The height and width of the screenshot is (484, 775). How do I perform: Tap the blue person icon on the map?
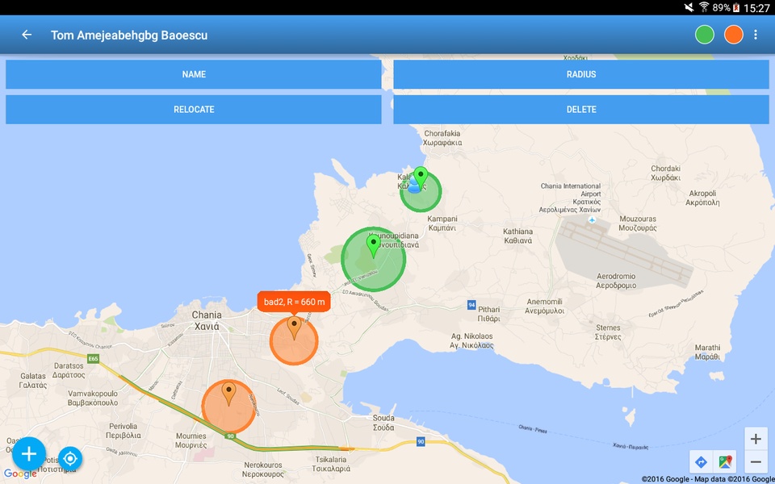(413, 186)
